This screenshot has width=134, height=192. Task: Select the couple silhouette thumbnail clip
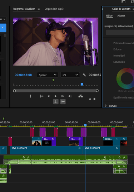[x=37, y=141]
